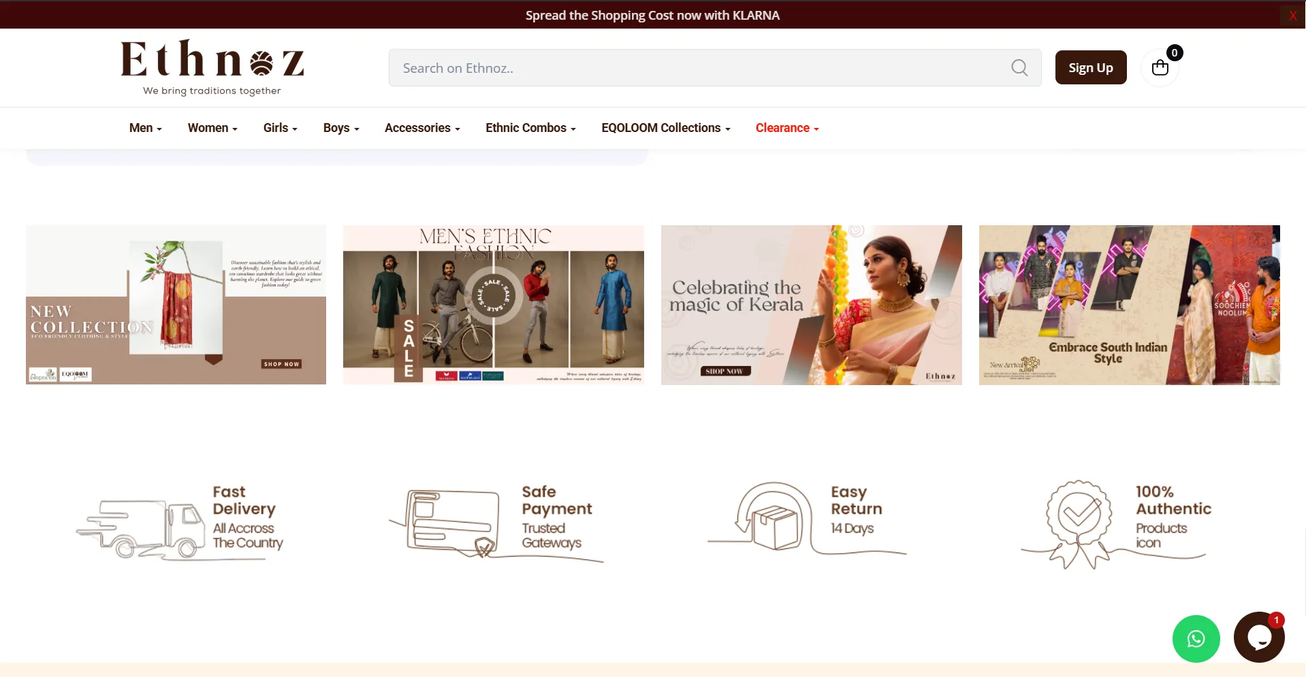Expand the Ethnic Combos dropdown menu

tap(530, 128)
